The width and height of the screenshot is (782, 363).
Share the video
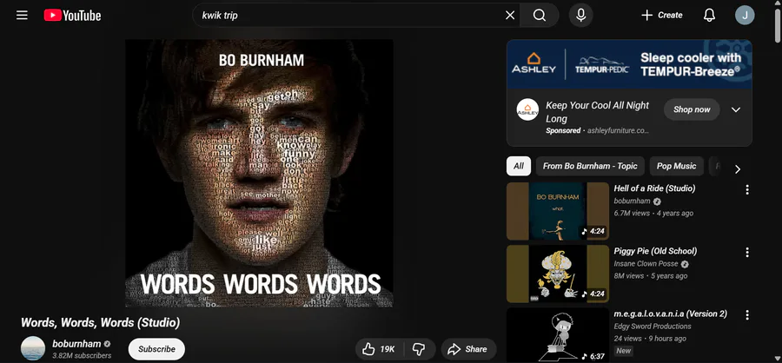pyautogui.click(x=468, y=349)
